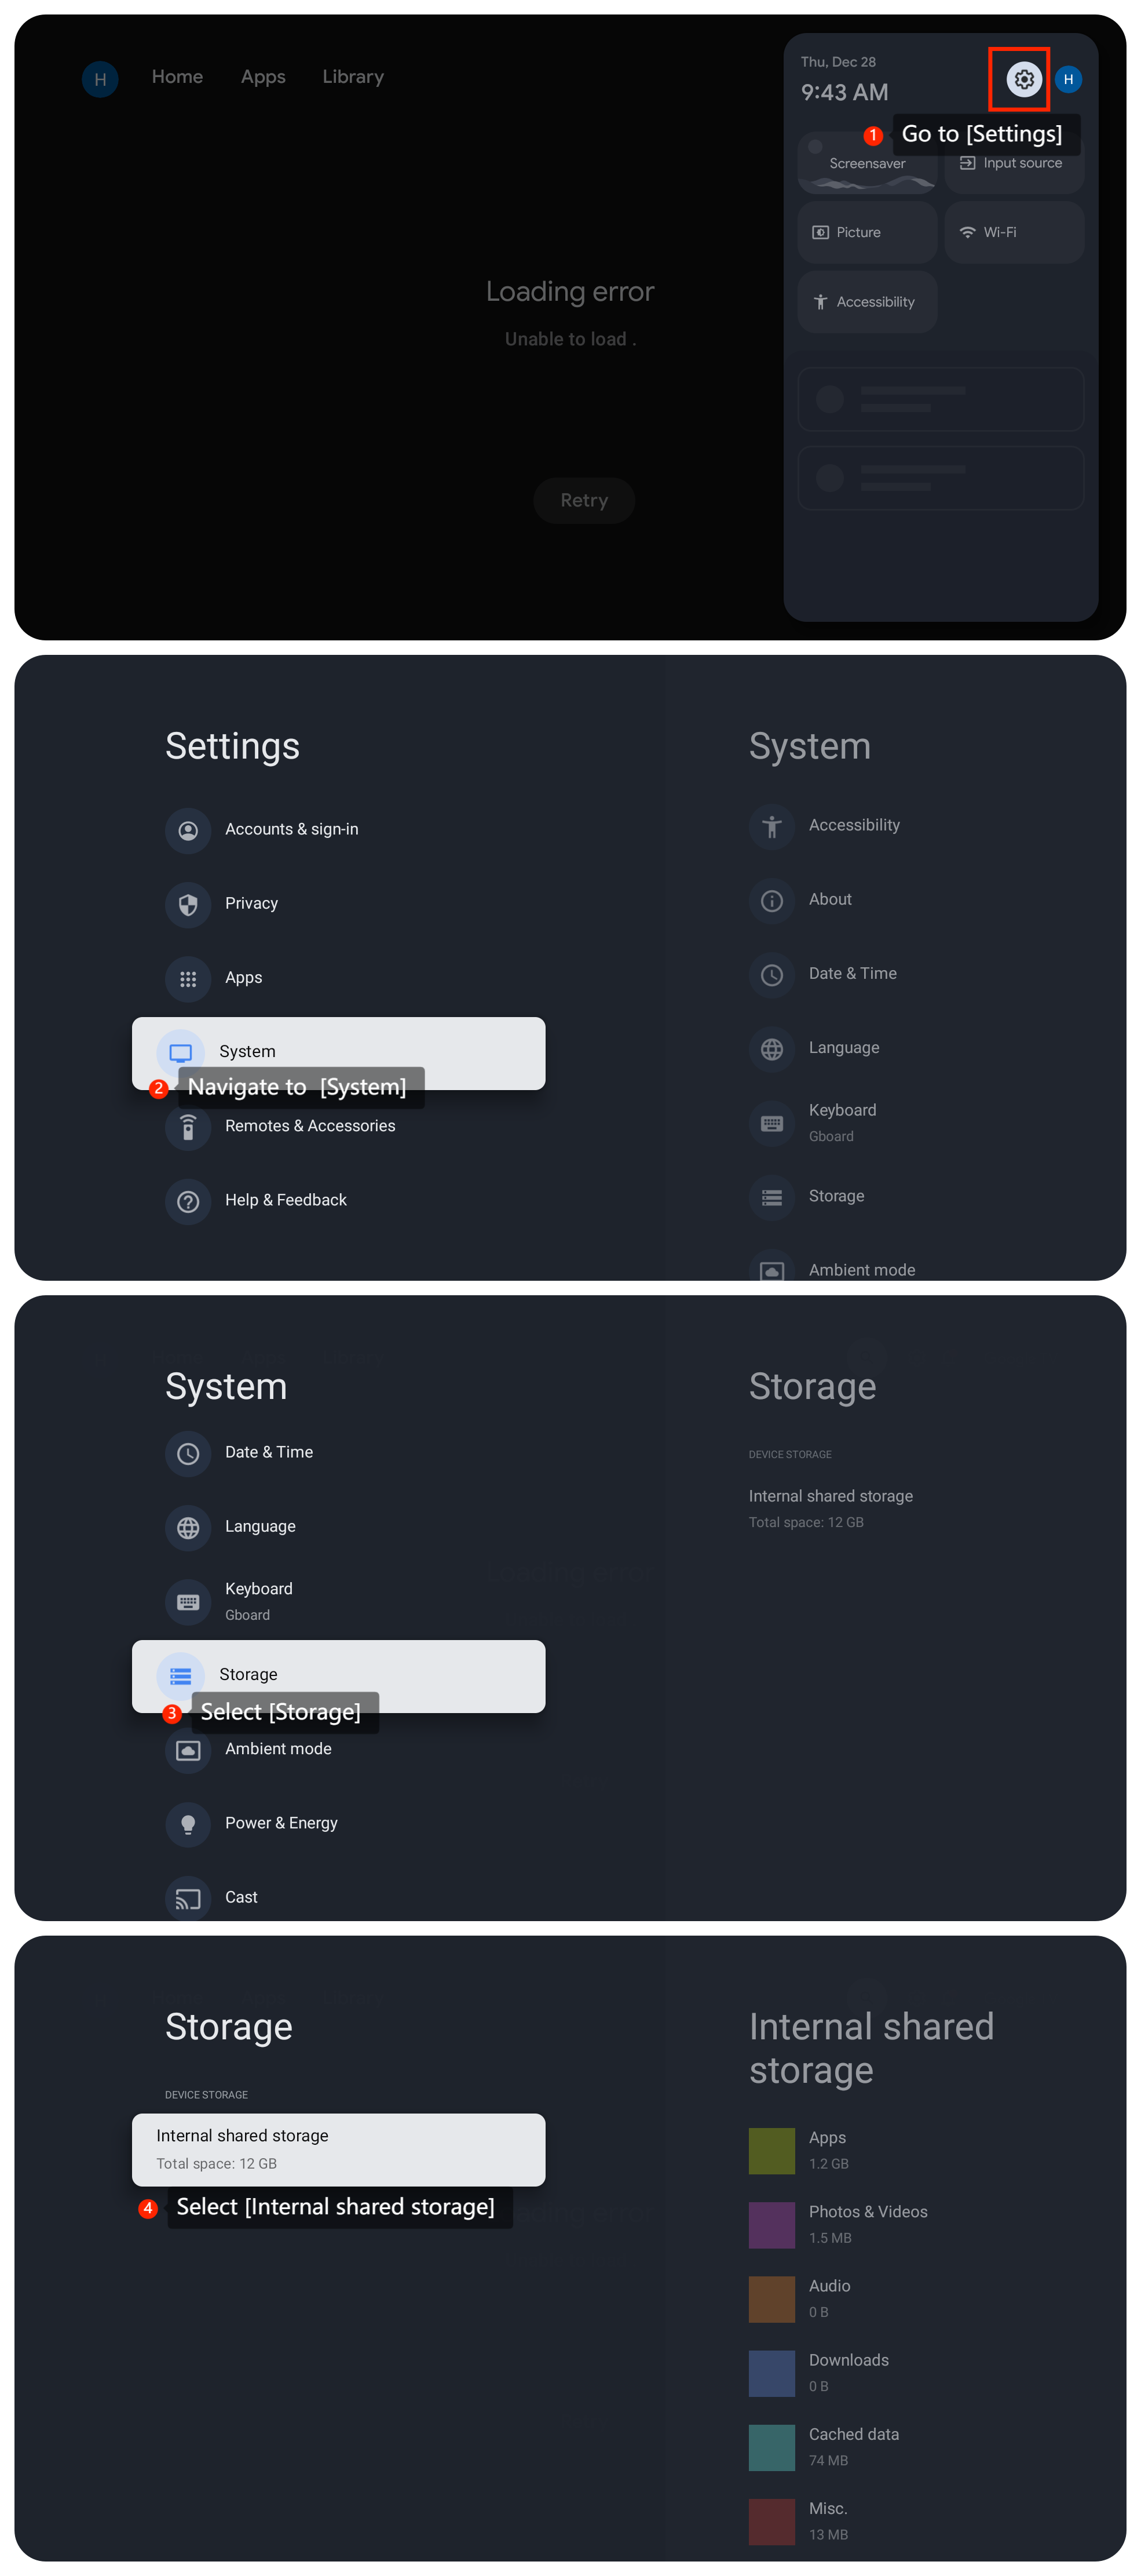
Task: Open the Wi-Fi quick settings tile
Action: (1013, 232)
